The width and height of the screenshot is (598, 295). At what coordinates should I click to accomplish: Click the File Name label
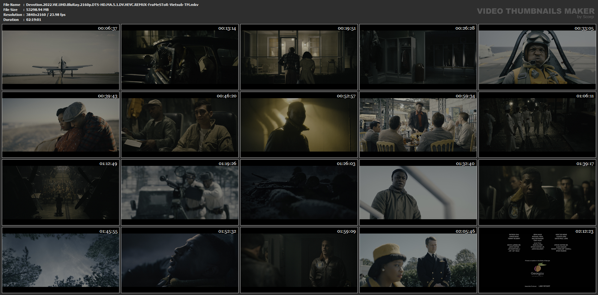(x=12, y=5)
